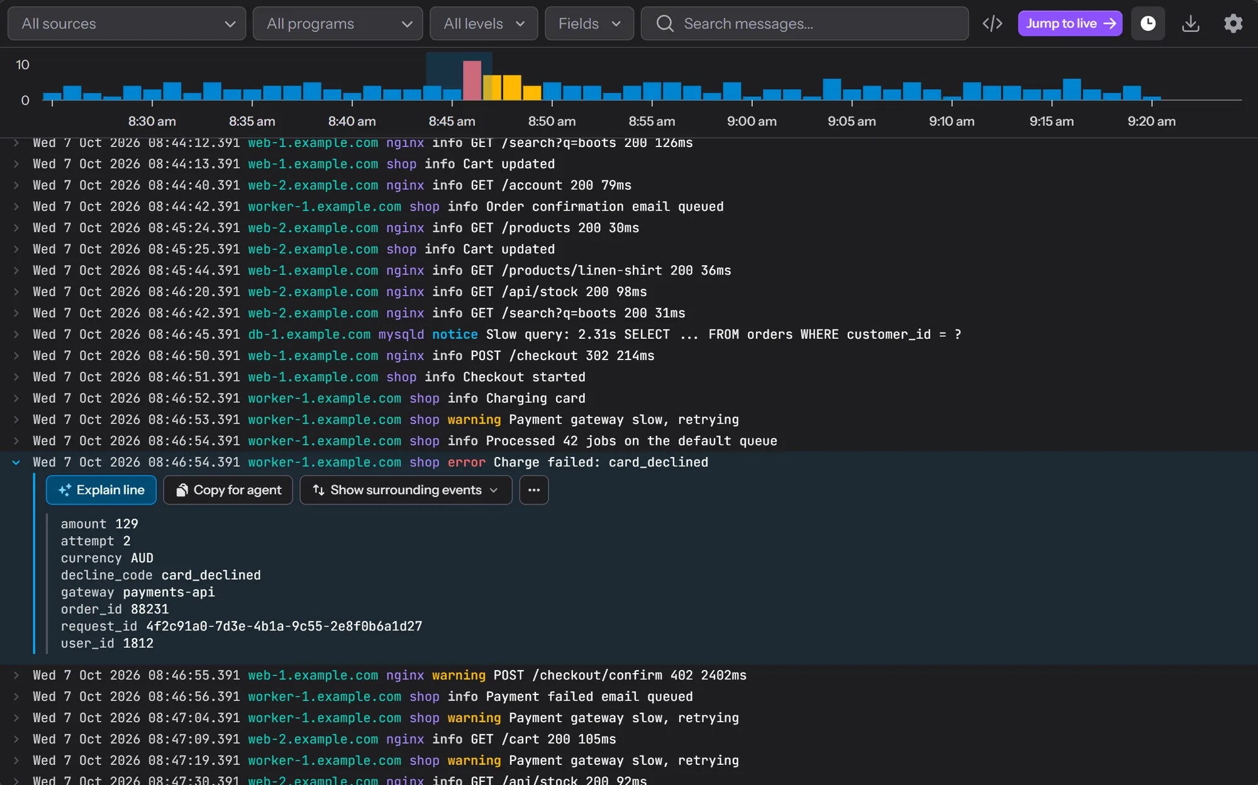Viewport: 1258px width, 785px height.
Task: Click the decline_code card_declined field
Action: [x=161, y=576]
